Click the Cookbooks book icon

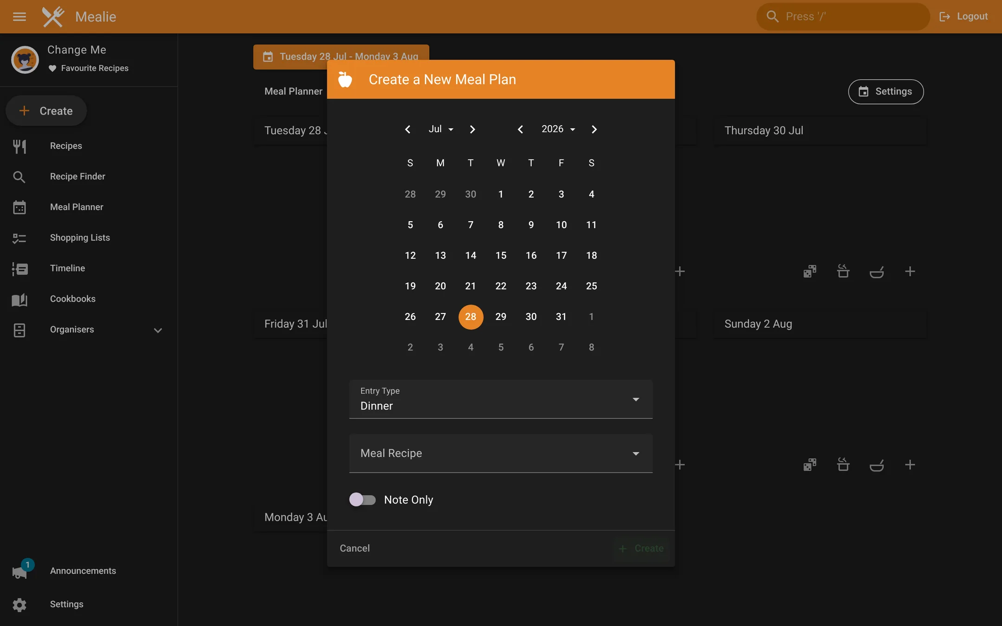(x=19, y=300)
